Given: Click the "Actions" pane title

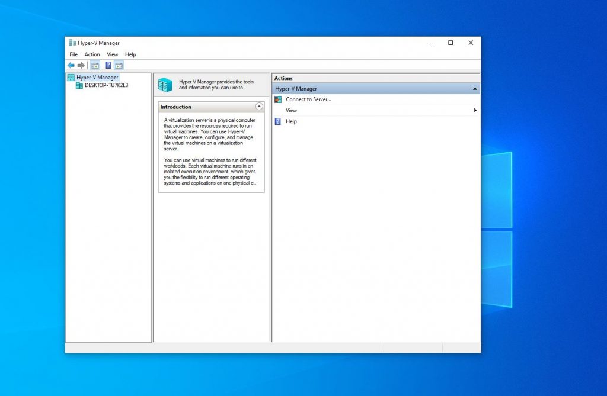Looking at the screenshot, I should (283, 78).
